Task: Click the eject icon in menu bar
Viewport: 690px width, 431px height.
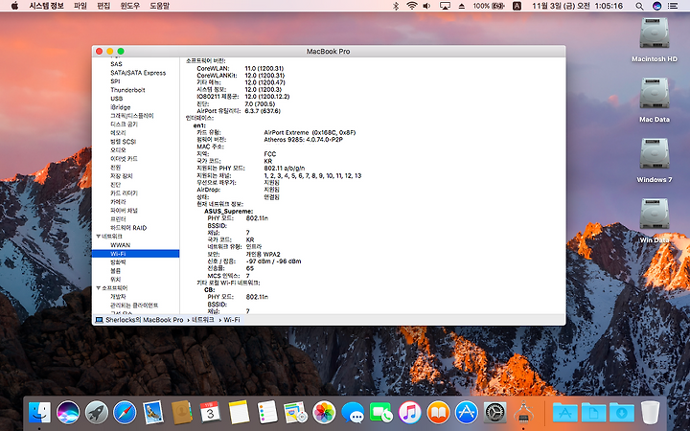Action: pyautogui.click(x=462, y=6)
